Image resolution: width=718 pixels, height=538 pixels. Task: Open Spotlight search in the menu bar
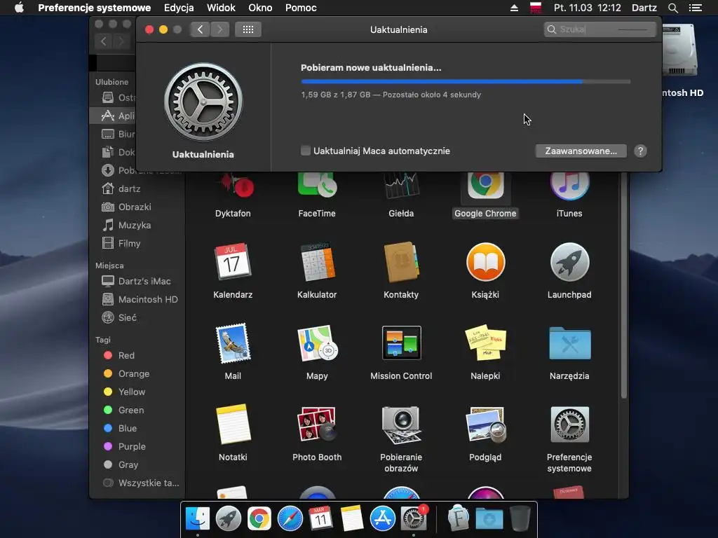pyautogui.click(x=672, y=8)
